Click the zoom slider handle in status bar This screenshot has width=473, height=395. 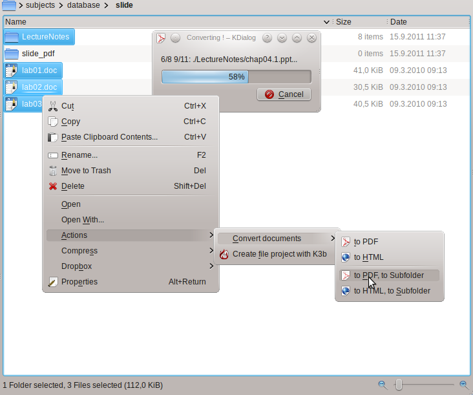(399, 385)
